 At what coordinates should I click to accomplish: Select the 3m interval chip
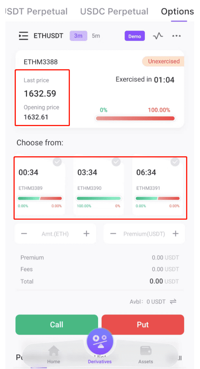tap(78, 36)
